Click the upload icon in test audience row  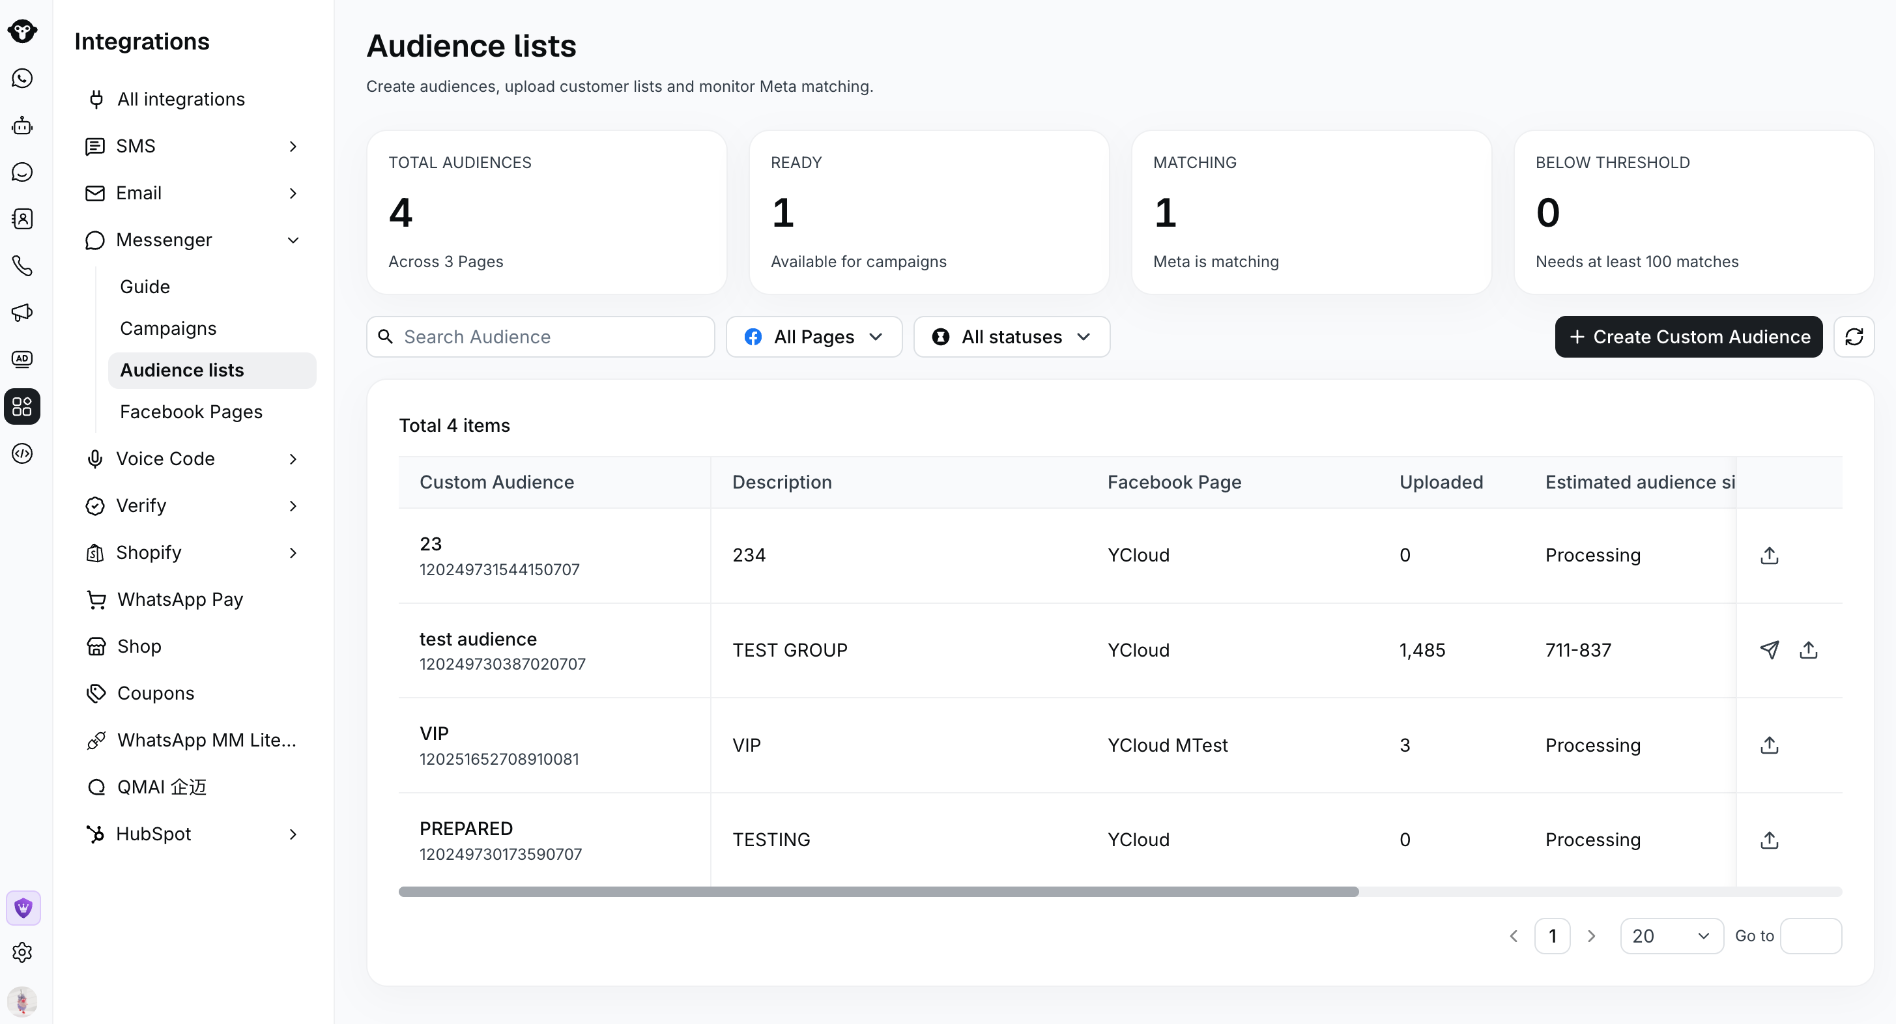pos(1809,650)
